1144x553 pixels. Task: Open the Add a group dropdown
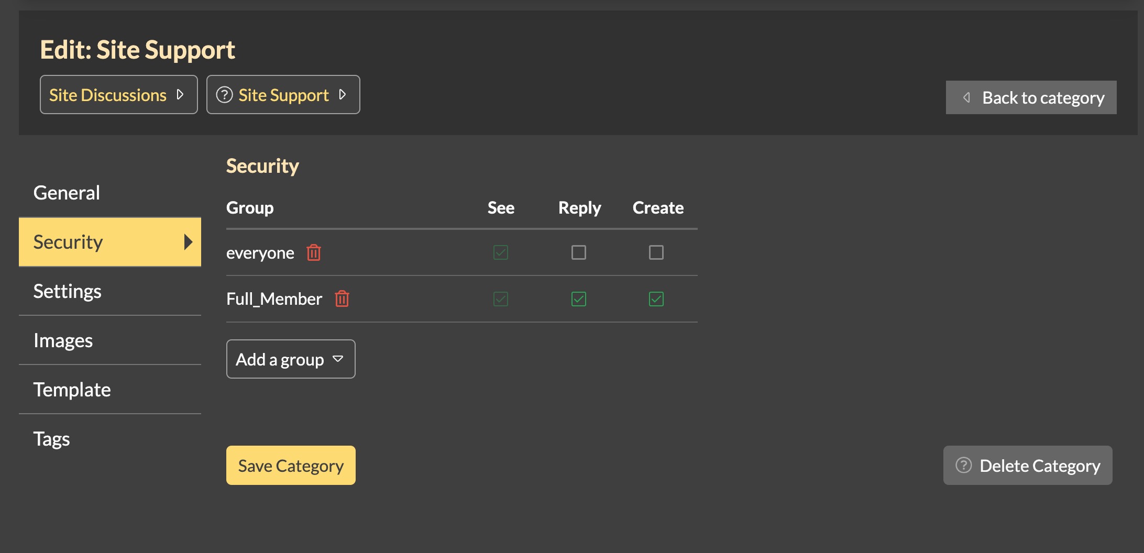(291, 359)
